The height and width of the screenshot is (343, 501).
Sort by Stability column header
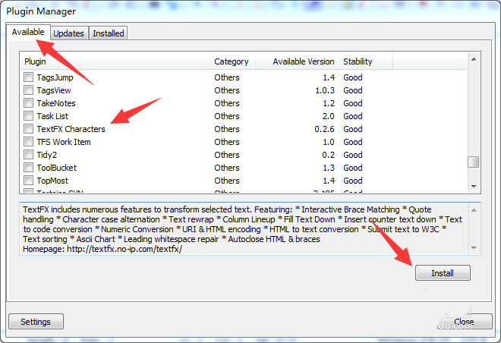tap(366, 61)
